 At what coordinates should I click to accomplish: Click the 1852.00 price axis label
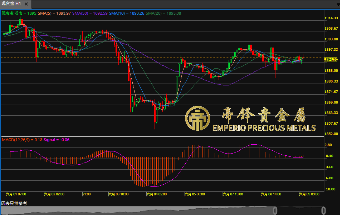(x=331, y=134)
